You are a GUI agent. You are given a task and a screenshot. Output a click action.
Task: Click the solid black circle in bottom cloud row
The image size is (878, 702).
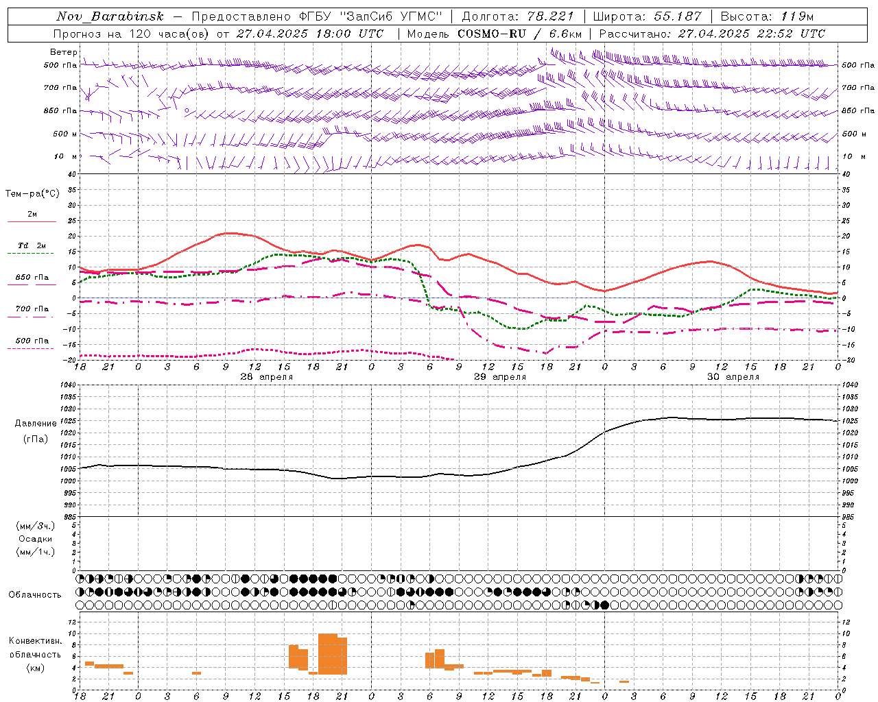[x=604, y=605]
